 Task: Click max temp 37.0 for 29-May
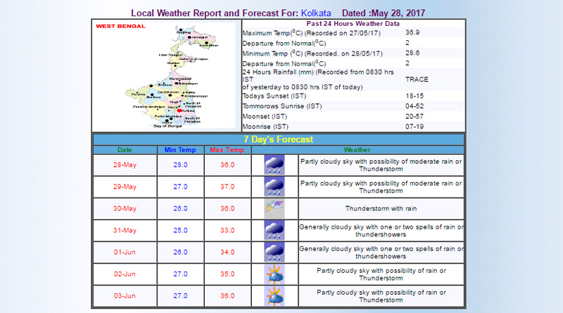[227, 186]
